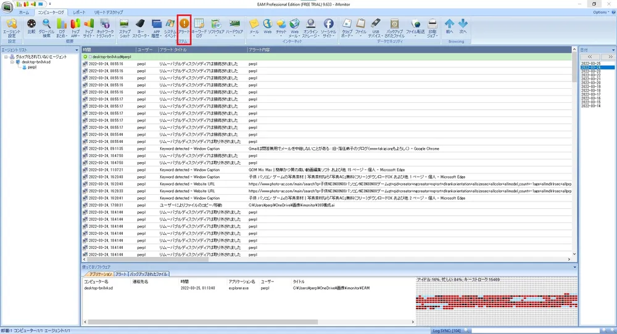This screenshot has height=334, width=617.
Task: Switch to the リモートデスクトップ tab
Action: [x=108, y=12]
